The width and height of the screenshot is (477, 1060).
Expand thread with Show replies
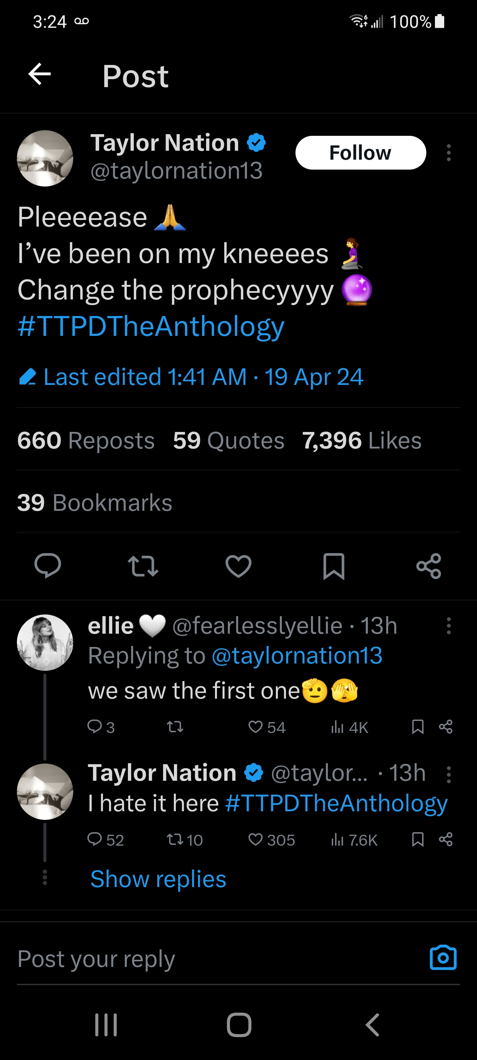[158, 879]
